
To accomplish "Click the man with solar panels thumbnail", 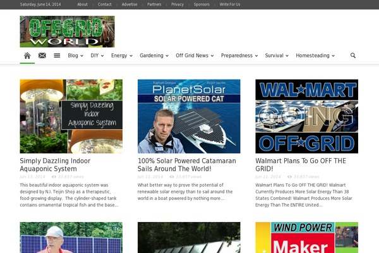I will 71,238.
